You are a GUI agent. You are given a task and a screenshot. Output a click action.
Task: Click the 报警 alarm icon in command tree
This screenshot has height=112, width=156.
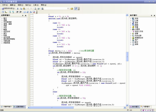click(133, 33)
